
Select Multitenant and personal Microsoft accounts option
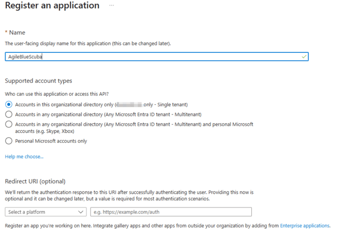tap(9, 124)
